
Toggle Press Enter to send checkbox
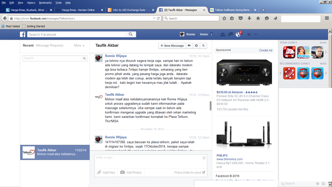point(204,172)
